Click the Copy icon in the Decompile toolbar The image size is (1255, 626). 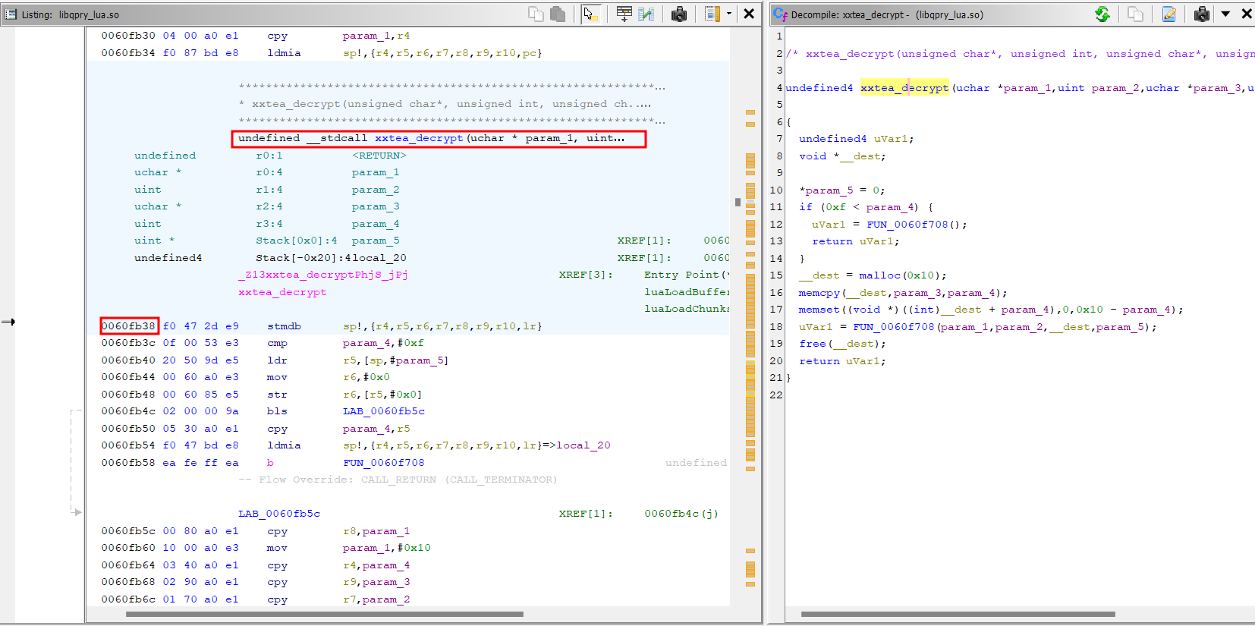(x=1136, y=14)
